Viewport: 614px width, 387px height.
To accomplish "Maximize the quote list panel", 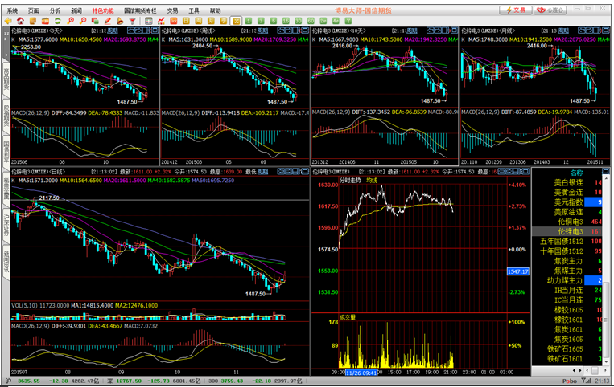I will click(x=606, y=171).
